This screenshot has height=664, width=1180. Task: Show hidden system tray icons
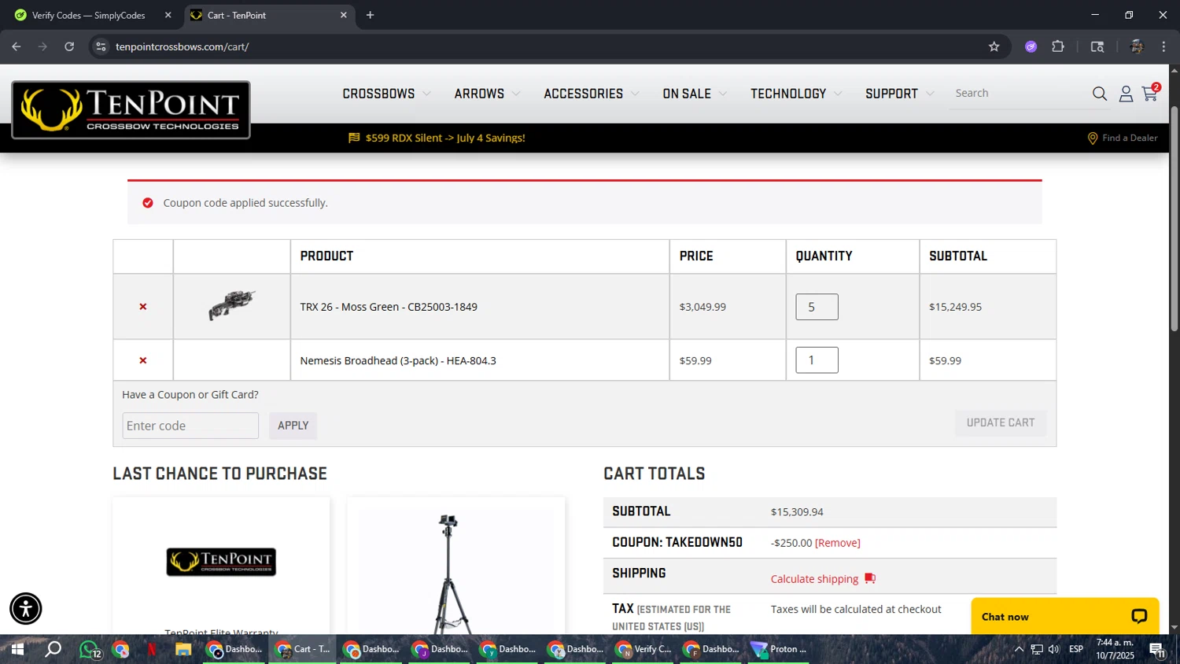coord(1019,649)
